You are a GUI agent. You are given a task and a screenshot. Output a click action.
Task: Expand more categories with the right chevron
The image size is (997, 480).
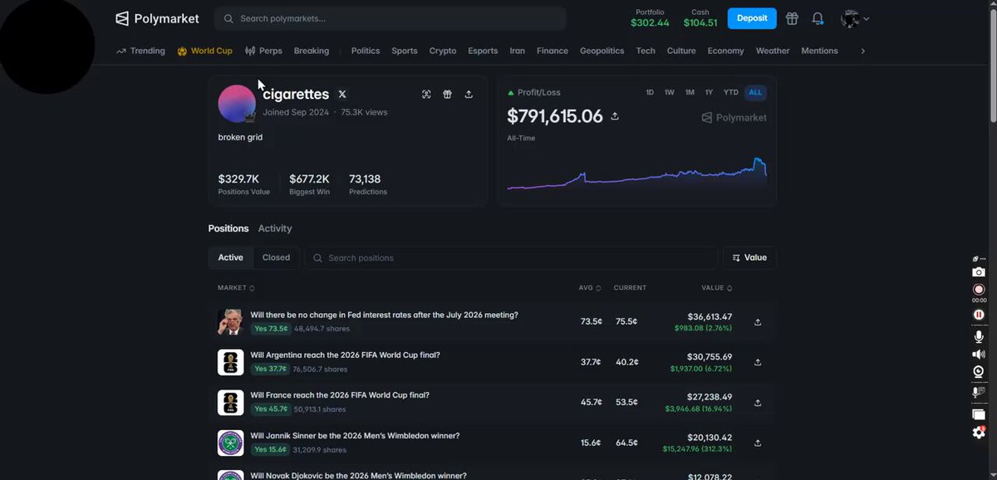click(862, 51)
